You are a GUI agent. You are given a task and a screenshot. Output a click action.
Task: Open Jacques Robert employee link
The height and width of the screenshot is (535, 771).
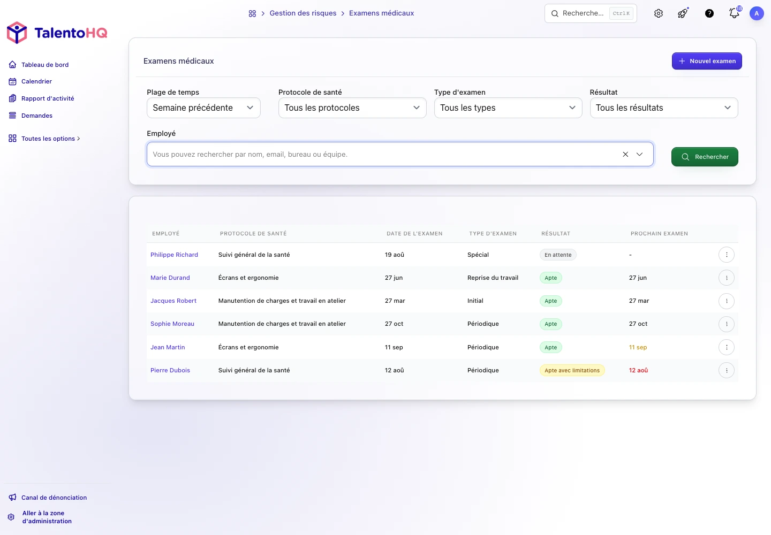(x=173, y=301)
